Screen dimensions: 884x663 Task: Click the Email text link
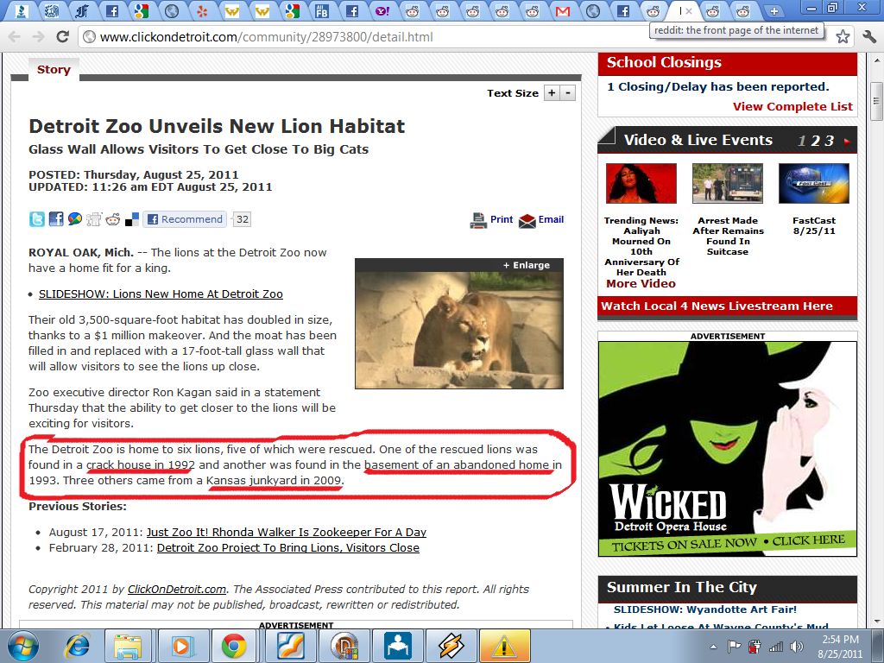pos(551,219)
